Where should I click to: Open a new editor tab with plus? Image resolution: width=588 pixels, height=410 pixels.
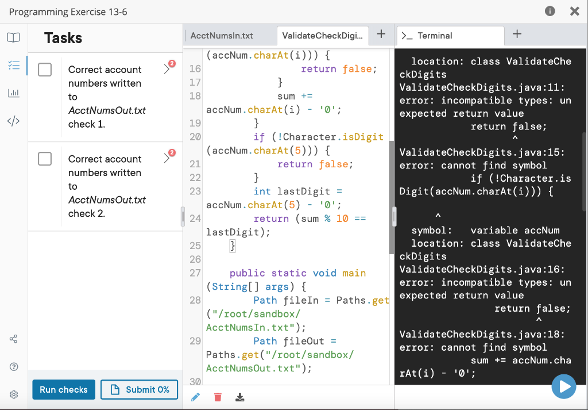point(381,35)
